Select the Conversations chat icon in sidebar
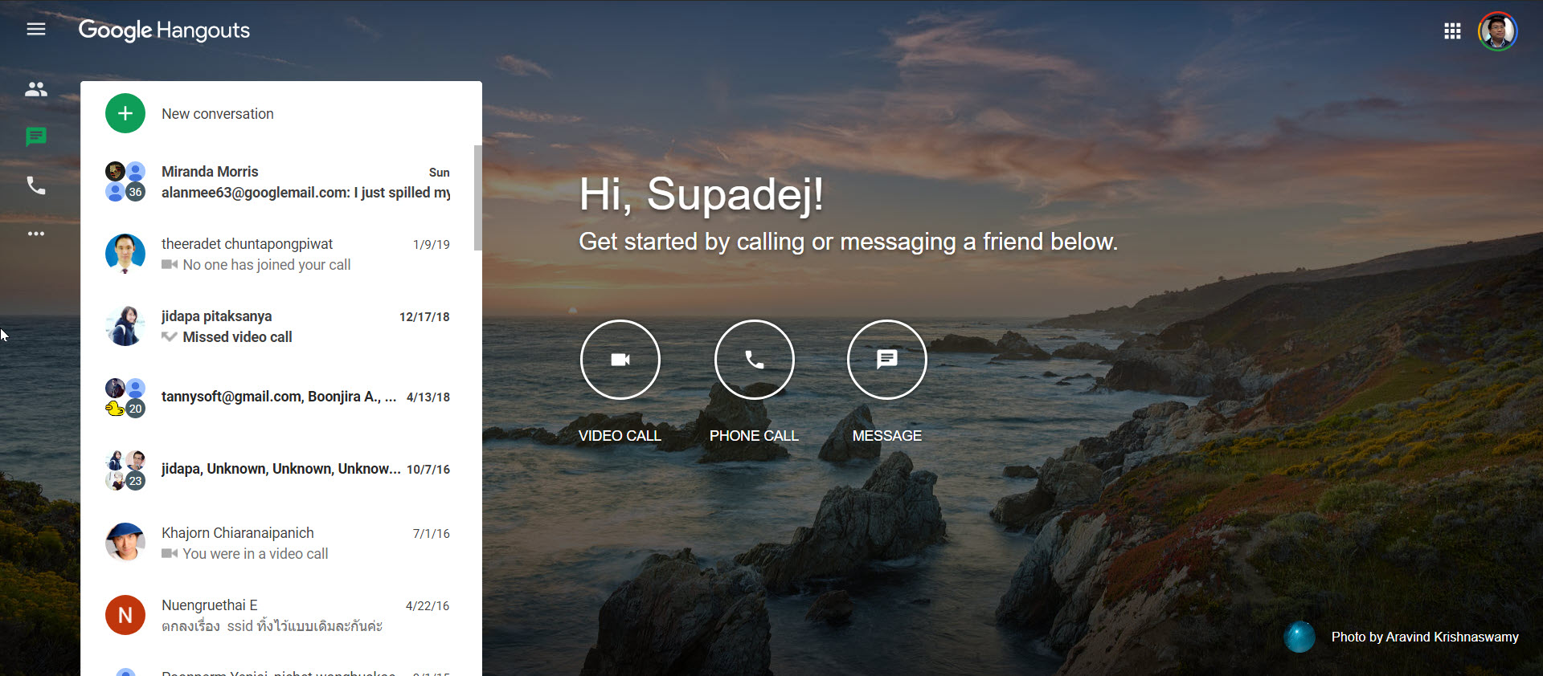 pos(36,137)
